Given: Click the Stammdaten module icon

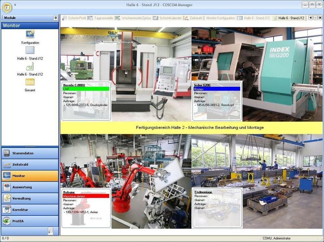Looking at the screenshot, I should [x=6, y=153].
